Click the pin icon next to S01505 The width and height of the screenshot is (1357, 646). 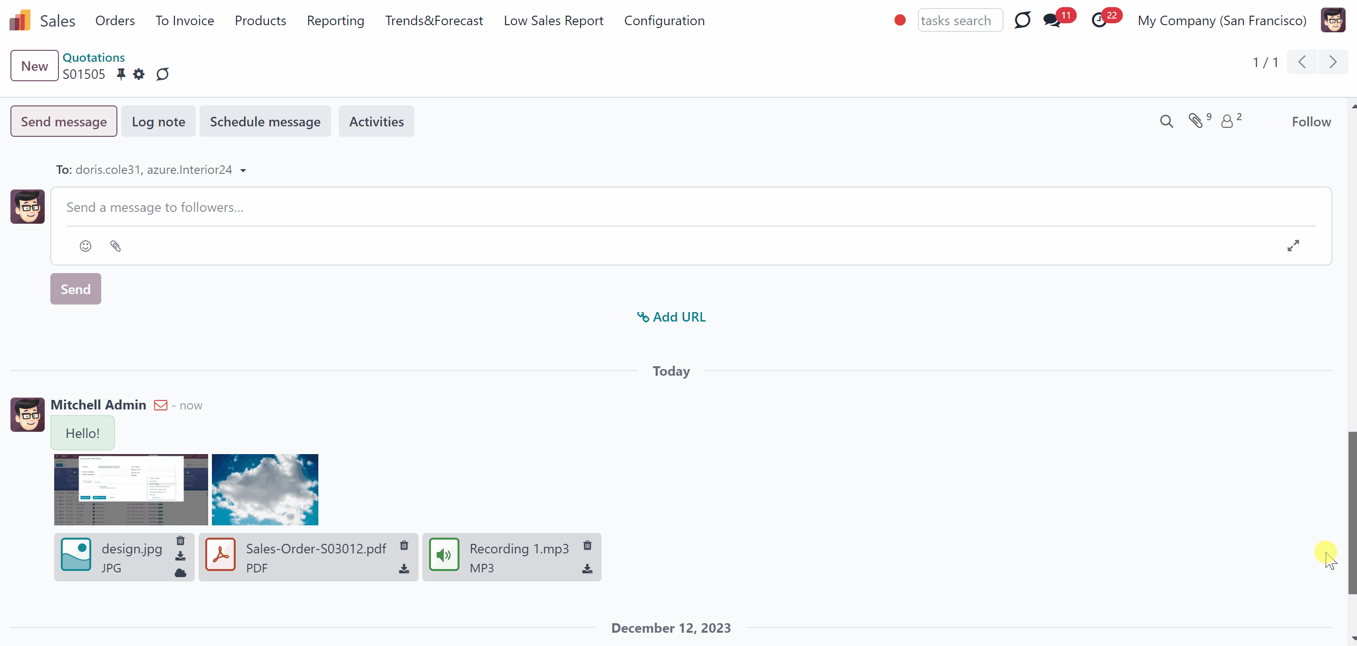pyautogui.click(x=121, y=74)
